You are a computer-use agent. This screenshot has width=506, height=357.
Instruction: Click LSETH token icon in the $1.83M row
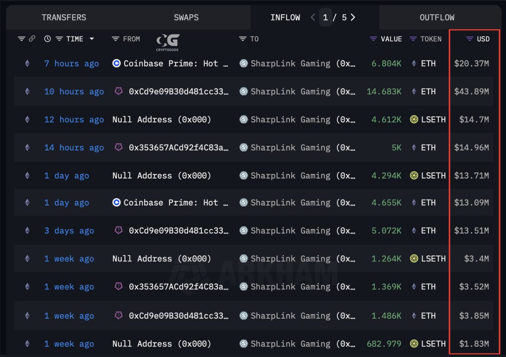tap(414, 343)
